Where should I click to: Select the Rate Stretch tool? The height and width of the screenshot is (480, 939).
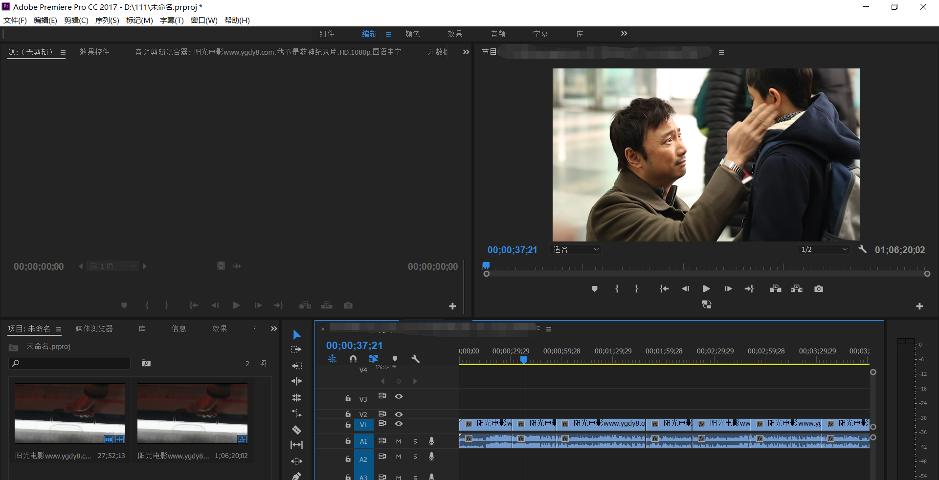[x=296, y=414]
